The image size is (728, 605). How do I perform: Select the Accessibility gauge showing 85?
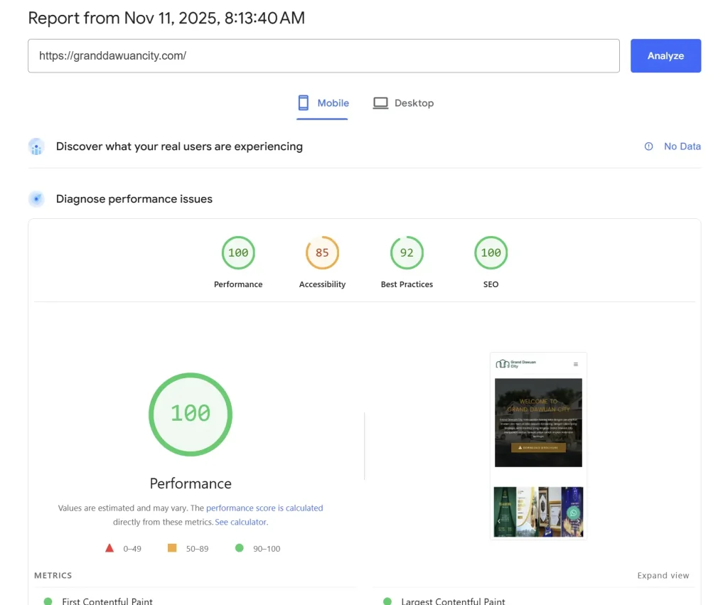tap(322, 252)
